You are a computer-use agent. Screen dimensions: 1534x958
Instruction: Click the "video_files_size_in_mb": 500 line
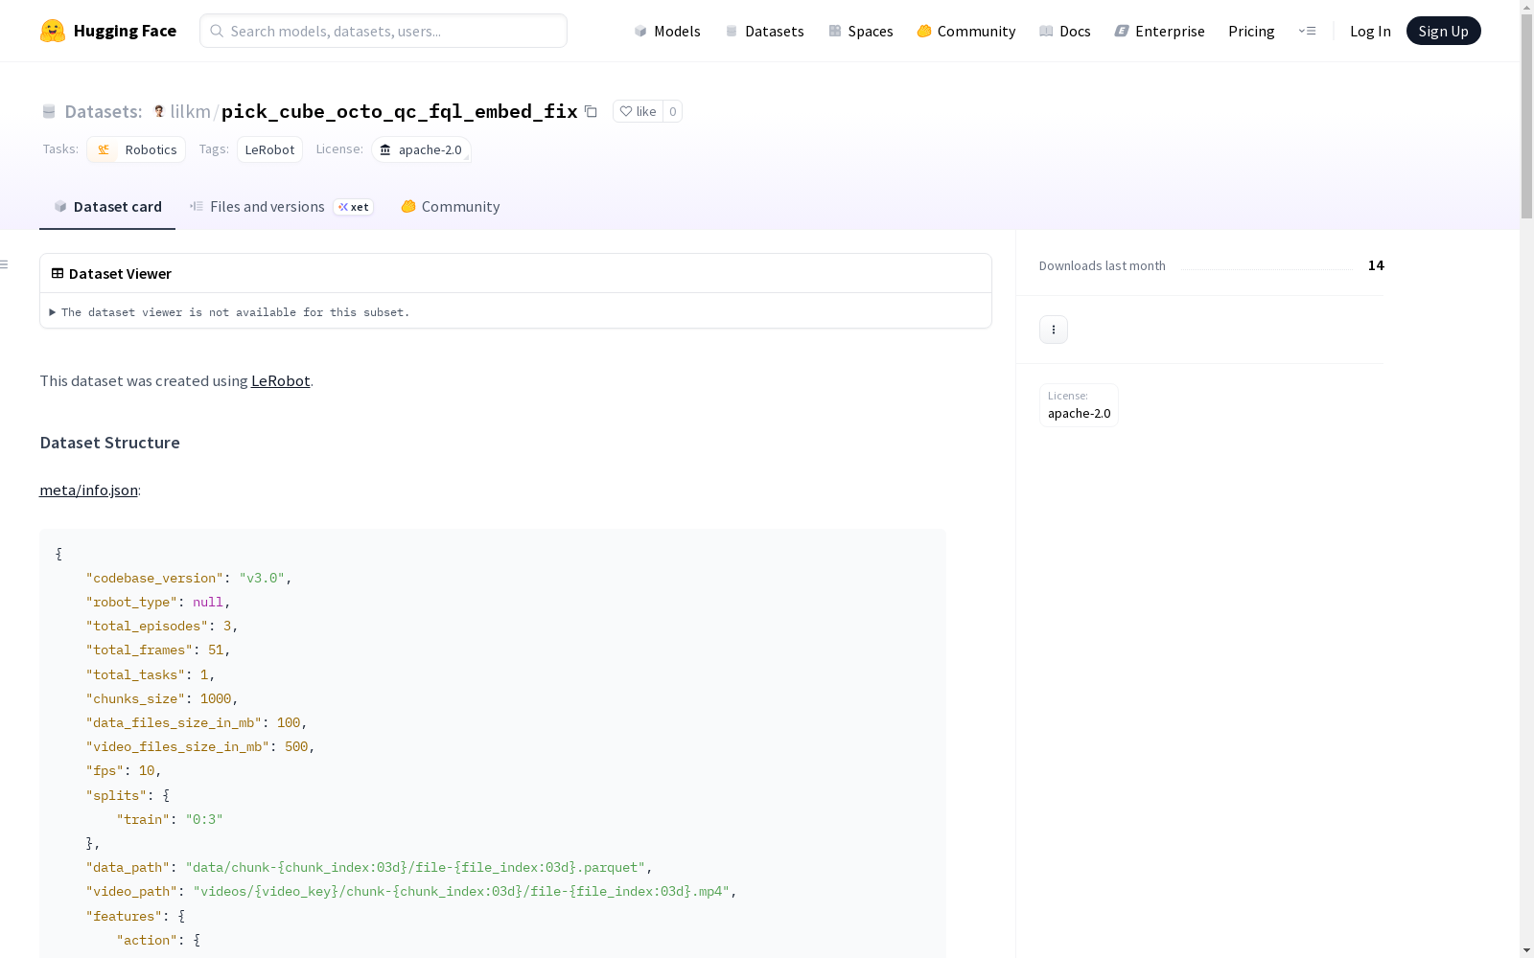200,746
